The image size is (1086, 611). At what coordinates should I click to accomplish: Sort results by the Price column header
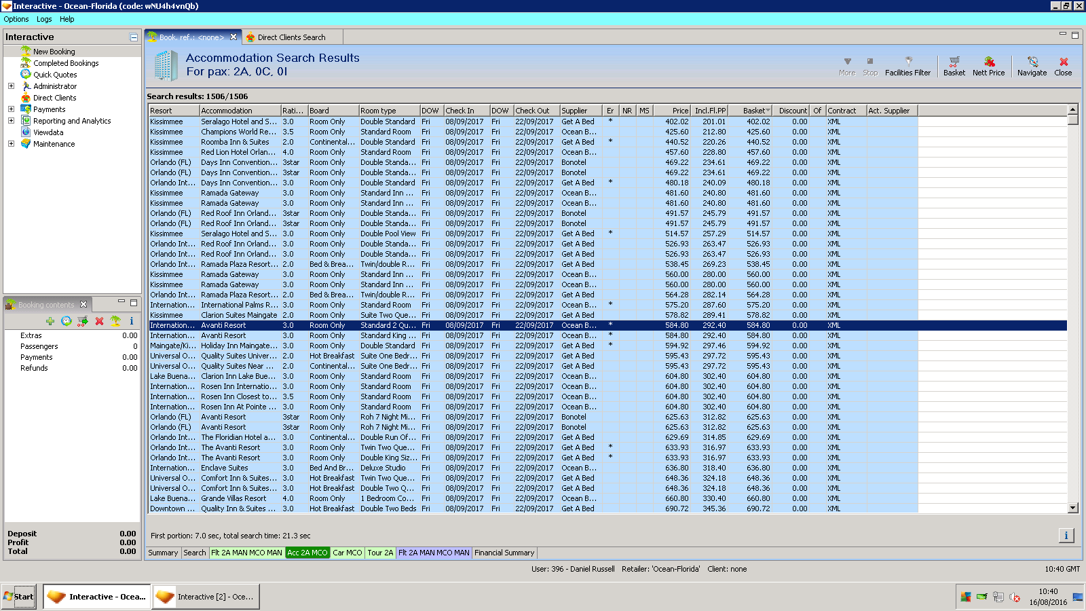click(672, 111)
